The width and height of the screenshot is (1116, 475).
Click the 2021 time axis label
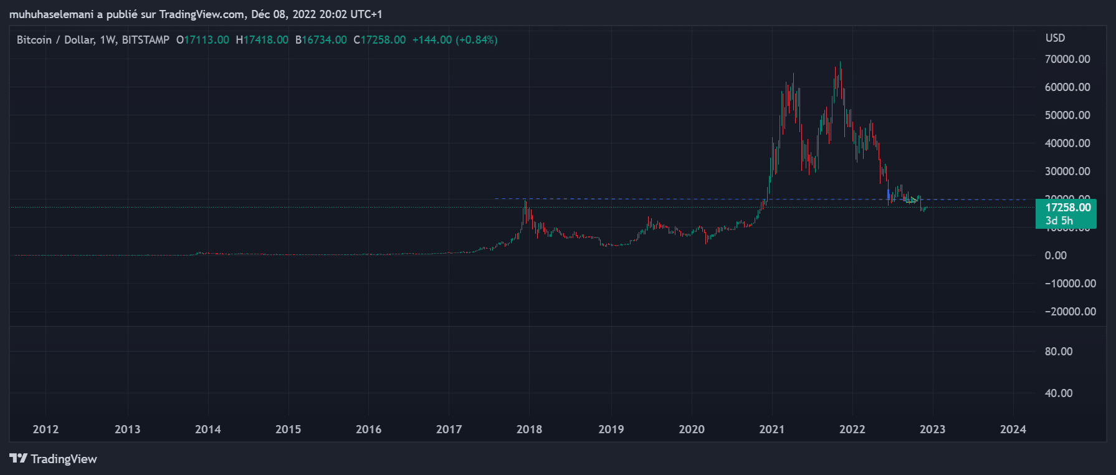click(x=771, y=429)
